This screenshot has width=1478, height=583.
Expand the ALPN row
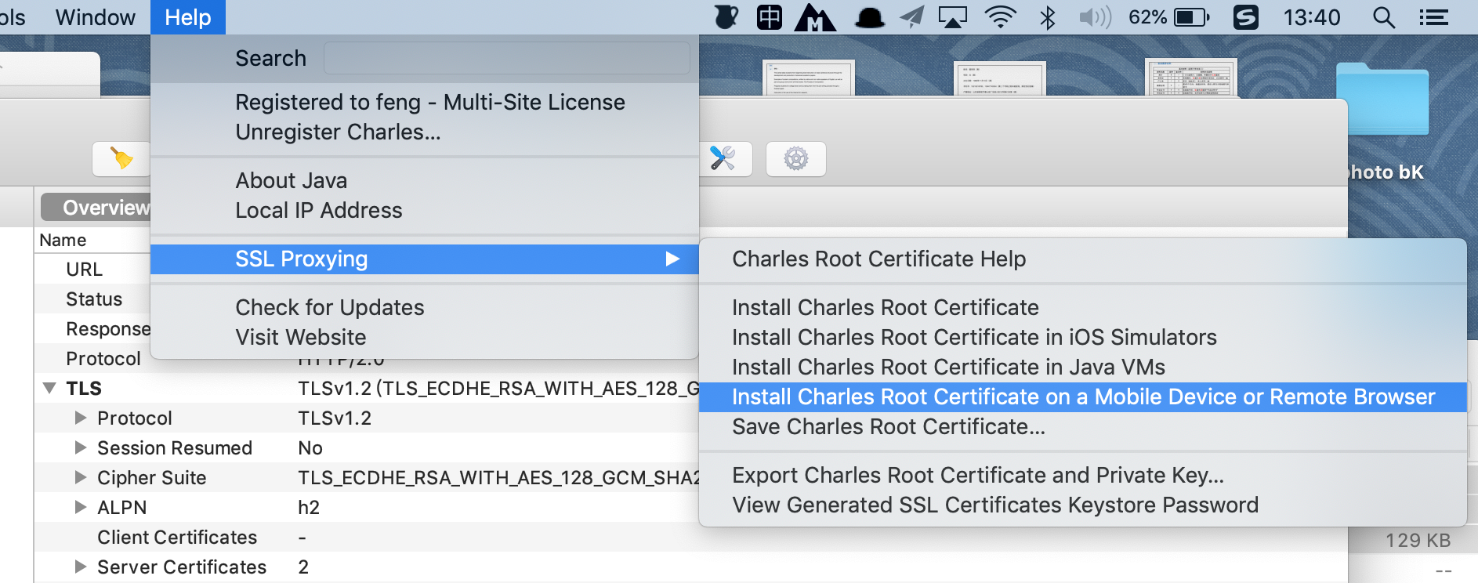tap(80, 507)
